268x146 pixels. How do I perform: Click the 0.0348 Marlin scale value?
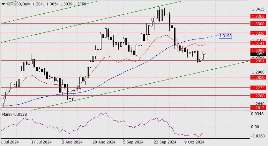[258, 114]
